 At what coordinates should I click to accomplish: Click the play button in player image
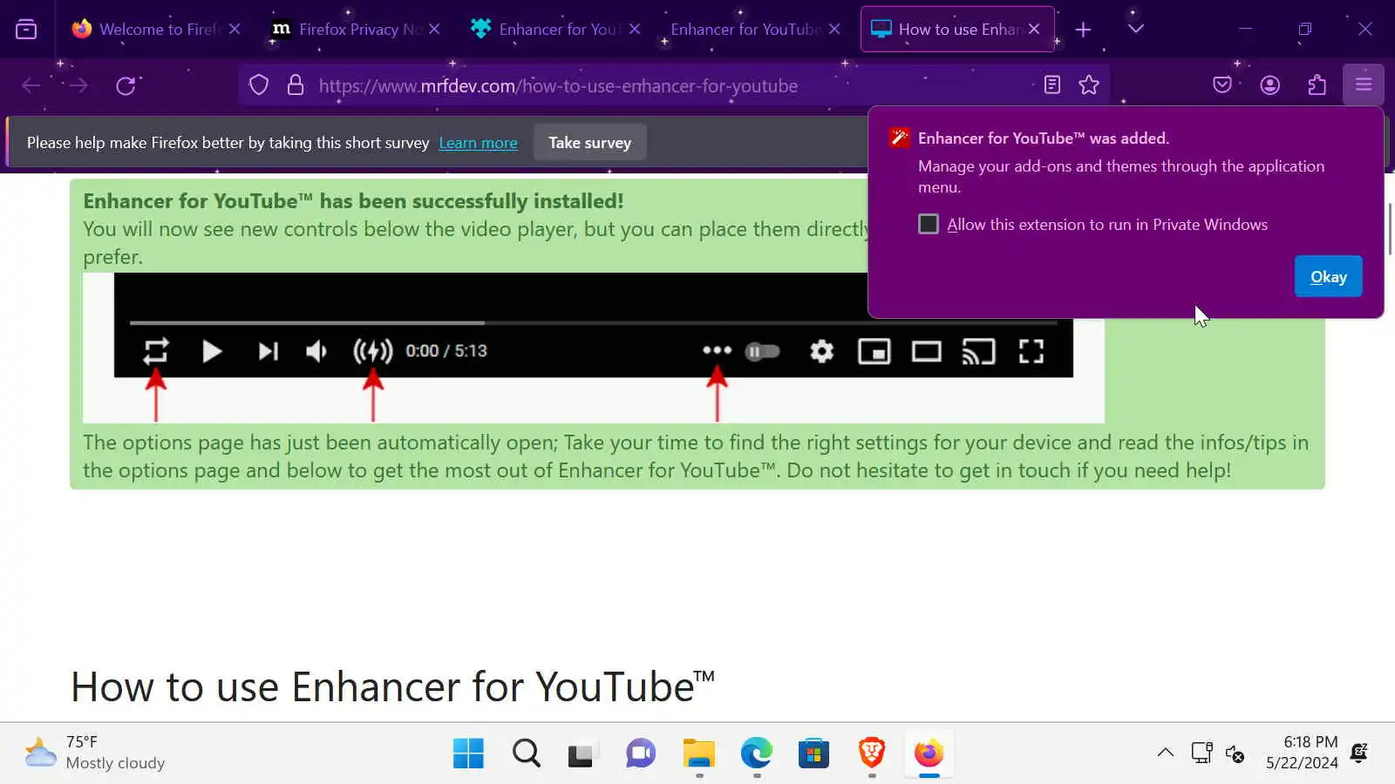point(212,351)
